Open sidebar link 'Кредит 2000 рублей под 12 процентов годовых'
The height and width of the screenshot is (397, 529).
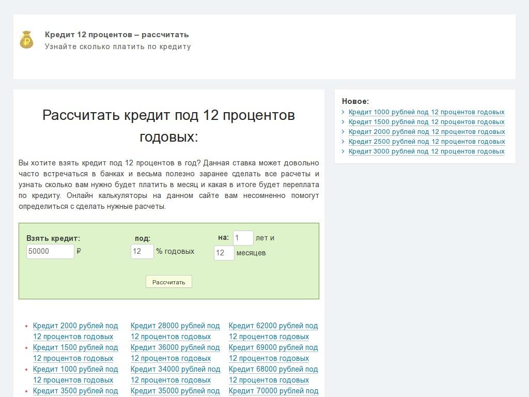tap(426, 132)
